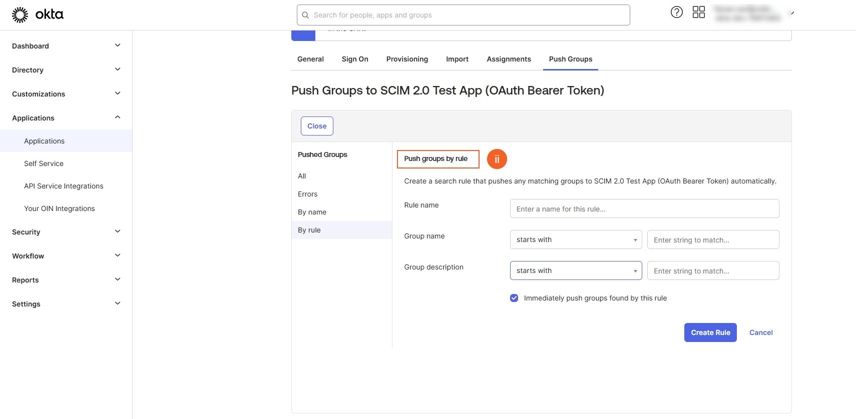Click the orange step ii marker
856x419 pixels.
[497, 159]
